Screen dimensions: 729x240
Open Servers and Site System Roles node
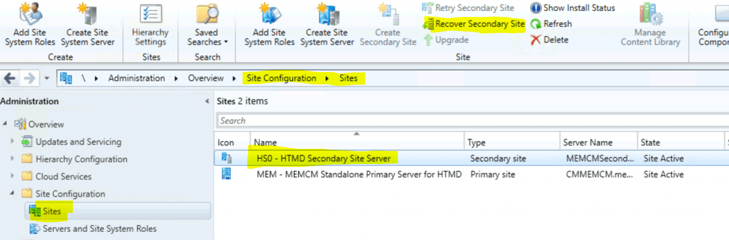[x=99, y=229]
